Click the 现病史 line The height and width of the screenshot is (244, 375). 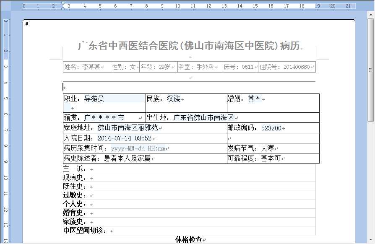tap(189, 178)
